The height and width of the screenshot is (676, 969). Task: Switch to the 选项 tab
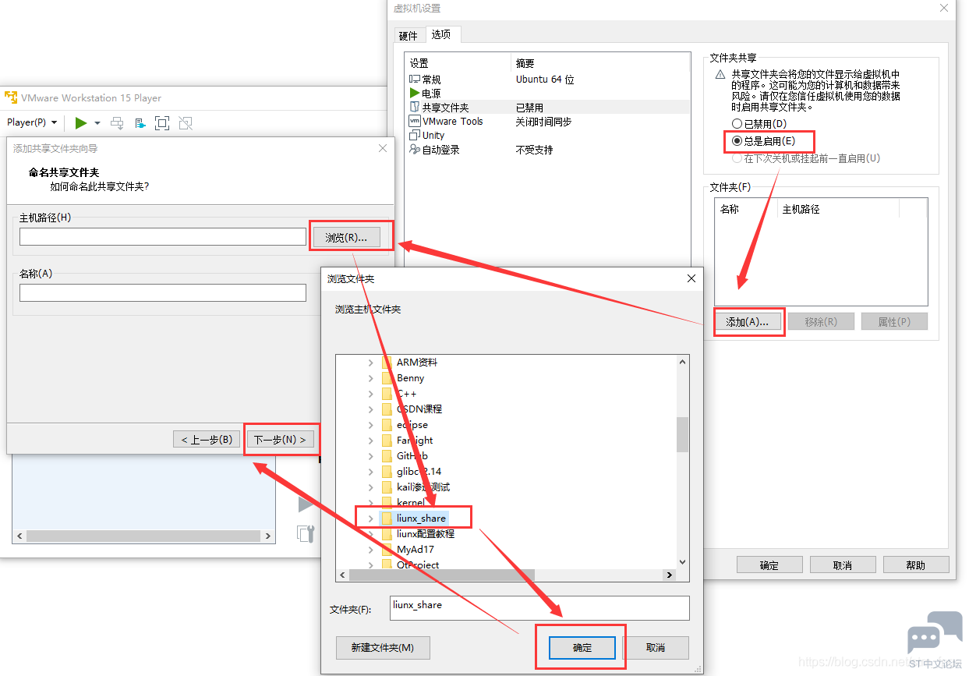(441, 34)
